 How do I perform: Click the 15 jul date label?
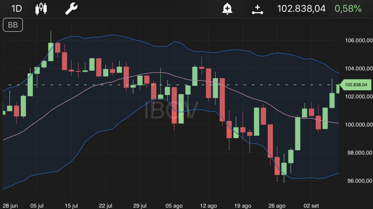point(71,206)
